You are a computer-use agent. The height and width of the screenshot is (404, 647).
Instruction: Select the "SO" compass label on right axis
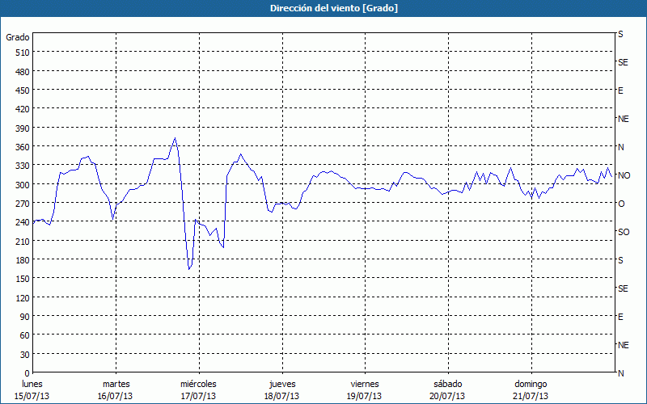(x=623, y=232)
